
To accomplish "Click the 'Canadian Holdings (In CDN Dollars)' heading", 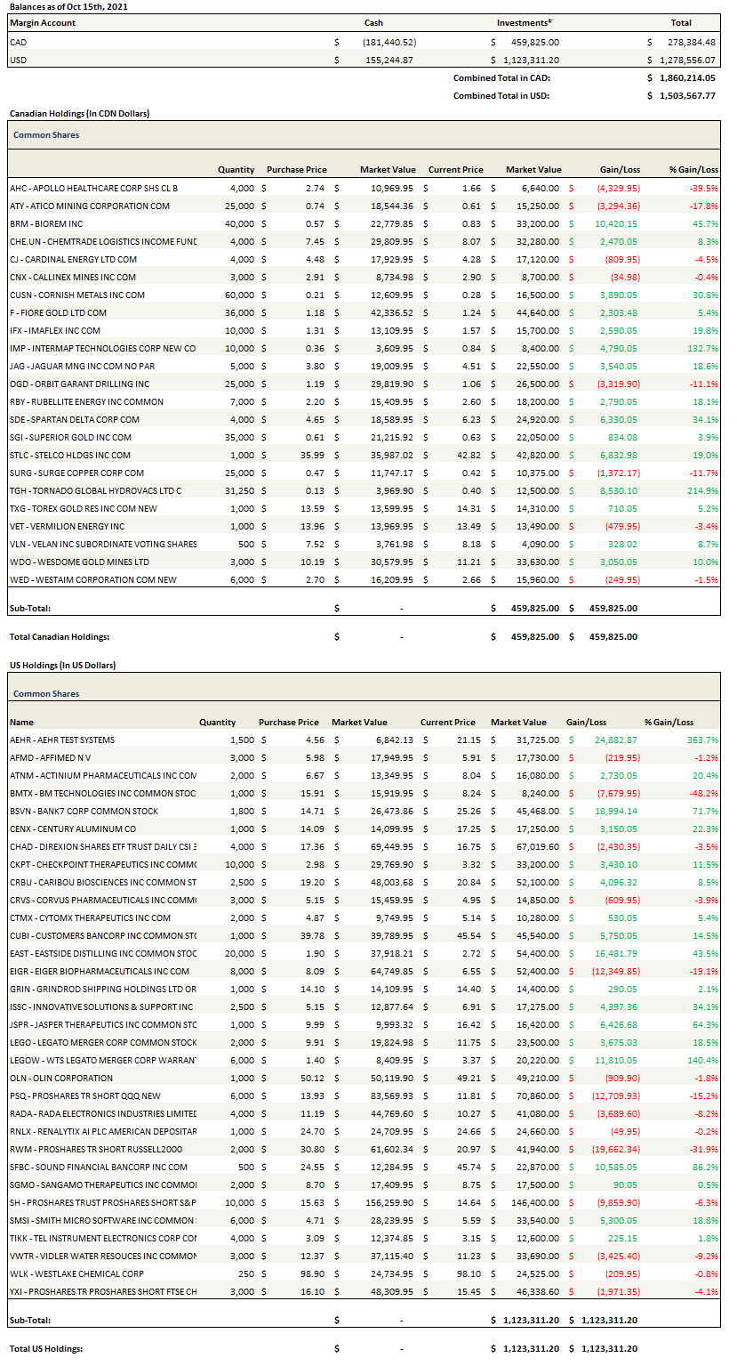I will click(x=79, y=114).
